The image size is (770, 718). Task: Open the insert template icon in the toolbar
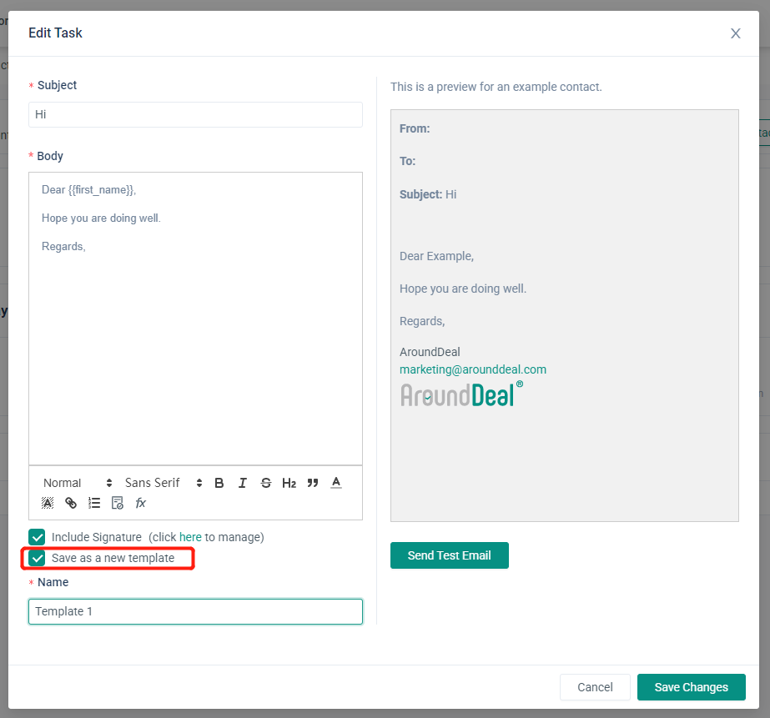[x=118, y=503]
